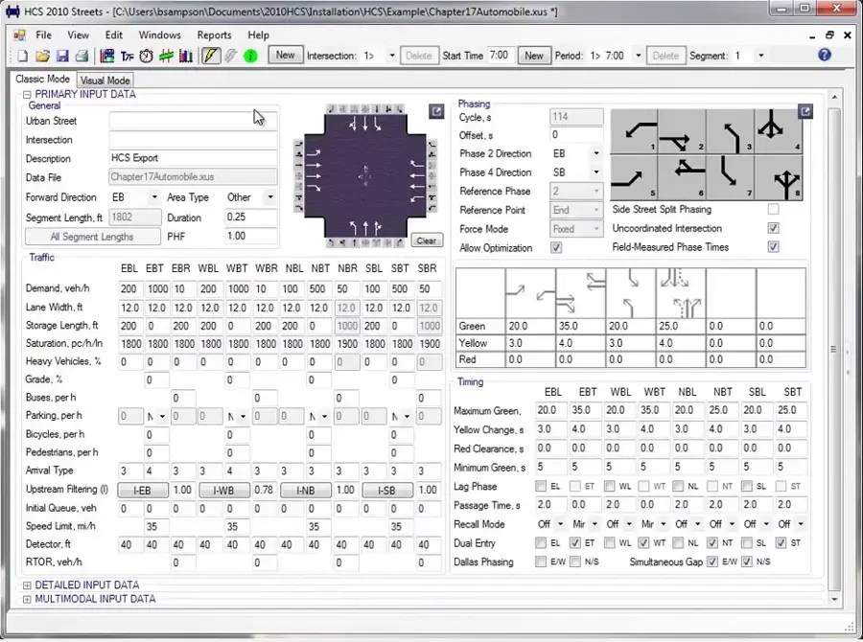Image resolution: width=863 pixels, height=642 pixels.
Task: Open the Period dropdown in toolbar
Action: [x=638, y=56]
